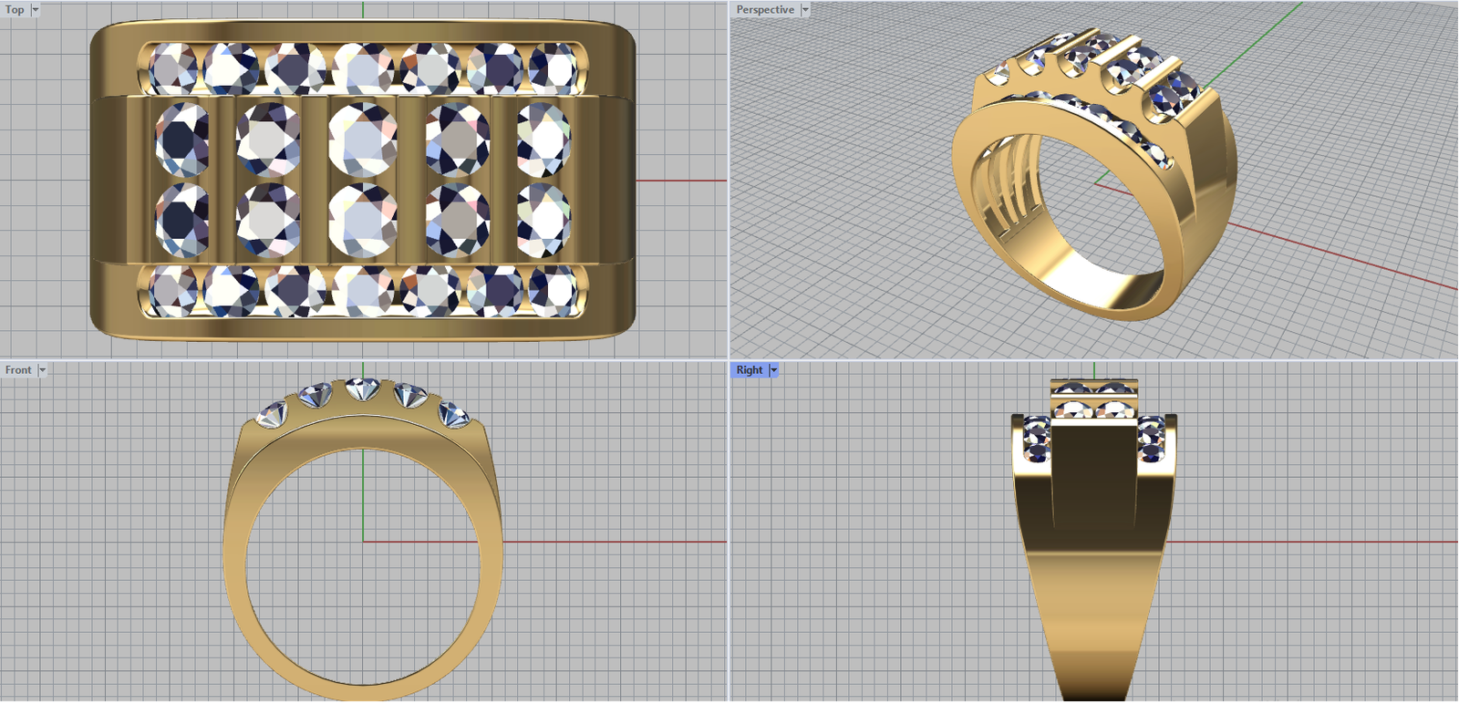Click the Perspective viewport title label
The width and height of the screenshot is (1459, 704).
pyautogui.click(x=764, y=10)
